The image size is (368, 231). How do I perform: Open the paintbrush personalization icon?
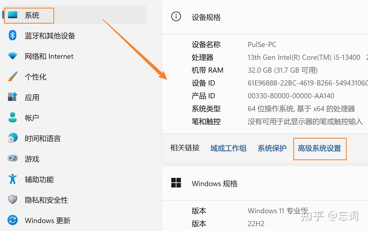click(12, 76)
